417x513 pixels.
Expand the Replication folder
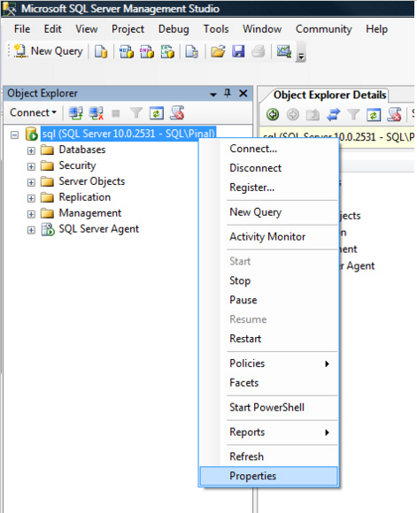point(31,199)
